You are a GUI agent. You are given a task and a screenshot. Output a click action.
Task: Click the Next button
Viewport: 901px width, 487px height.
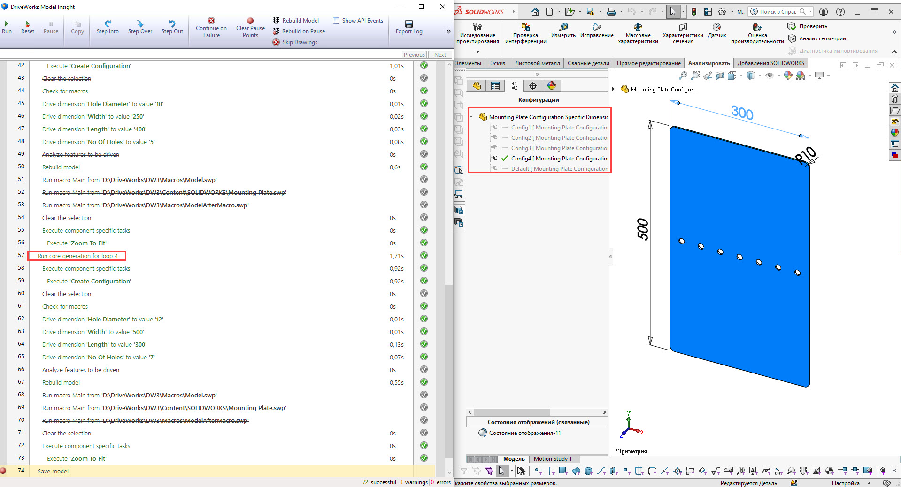tap(440, 55)
